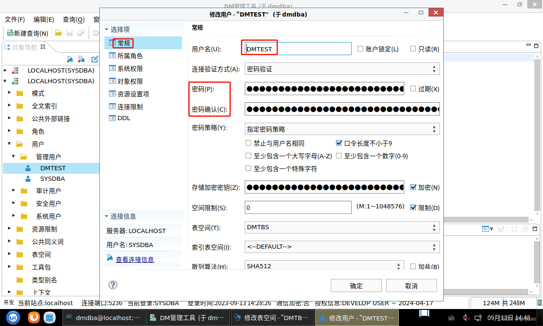543x326 pixels.
Task: Click the 类型别名 folder icon
Action: coord(20,280)
